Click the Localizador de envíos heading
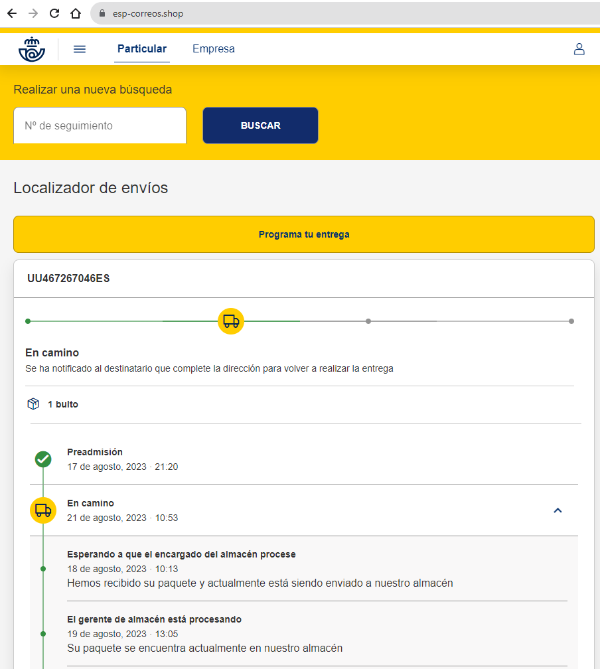Viewport: 600px width, 669px height. [91, 188]
